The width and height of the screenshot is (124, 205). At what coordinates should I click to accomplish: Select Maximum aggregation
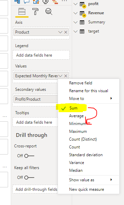pyautogui.click(x=78, y=131)
